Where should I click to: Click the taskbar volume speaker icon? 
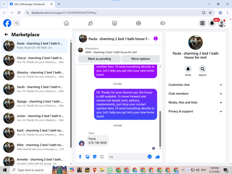[x=198, y=170]
